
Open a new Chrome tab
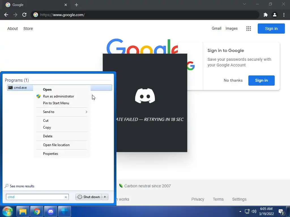76,5
